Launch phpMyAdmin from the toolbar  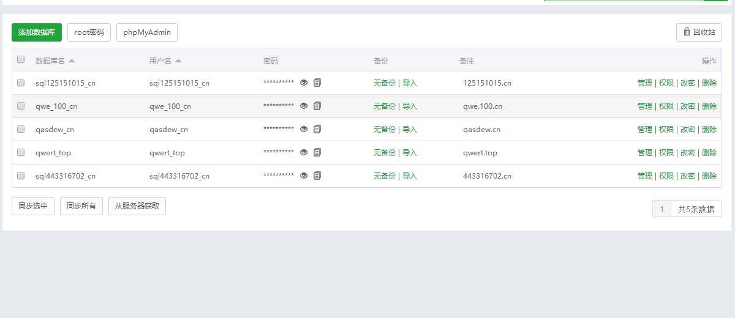[x=147, y=32]
